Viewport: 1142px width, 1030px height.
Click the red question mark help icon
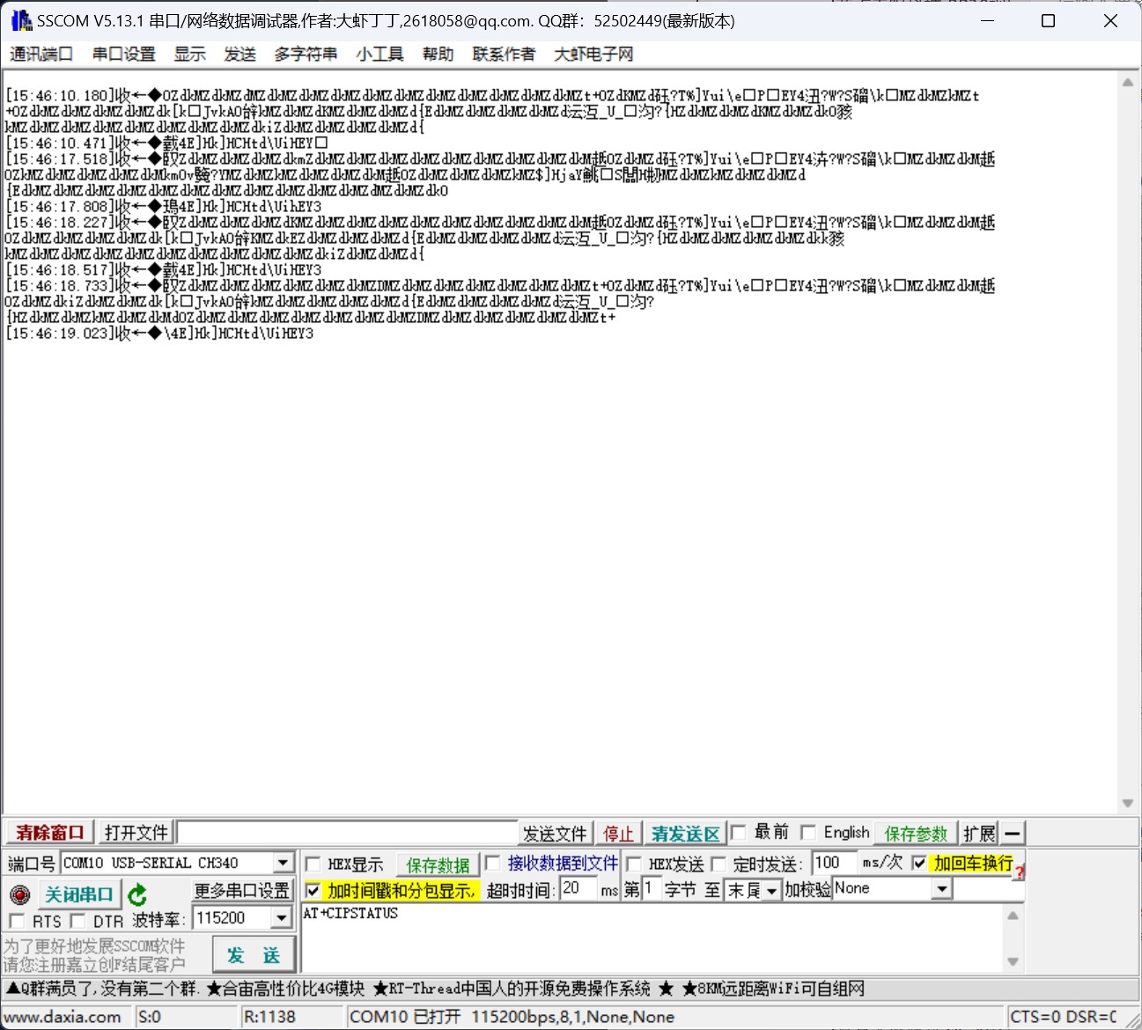click(x=1019, y=872)
